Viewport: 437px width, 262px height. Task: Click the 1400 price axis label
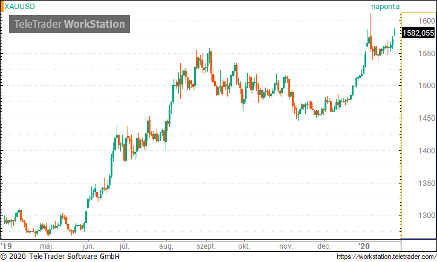[x=427, y=151]
